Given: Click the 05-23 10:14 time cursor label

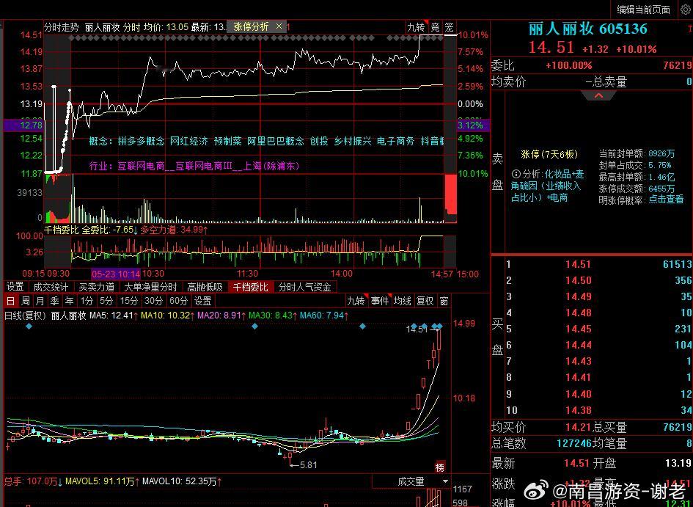Looking at the screenshot, I should [x=116, y=274].
